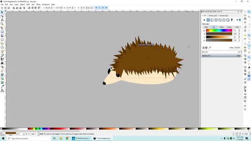Choose Radial gradient fill type

[216, 20]
